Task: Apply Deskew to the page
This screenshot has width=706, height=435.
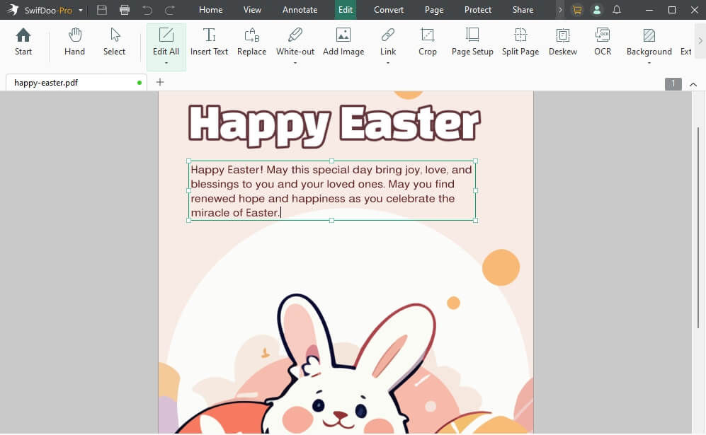Action: point(562,42)
